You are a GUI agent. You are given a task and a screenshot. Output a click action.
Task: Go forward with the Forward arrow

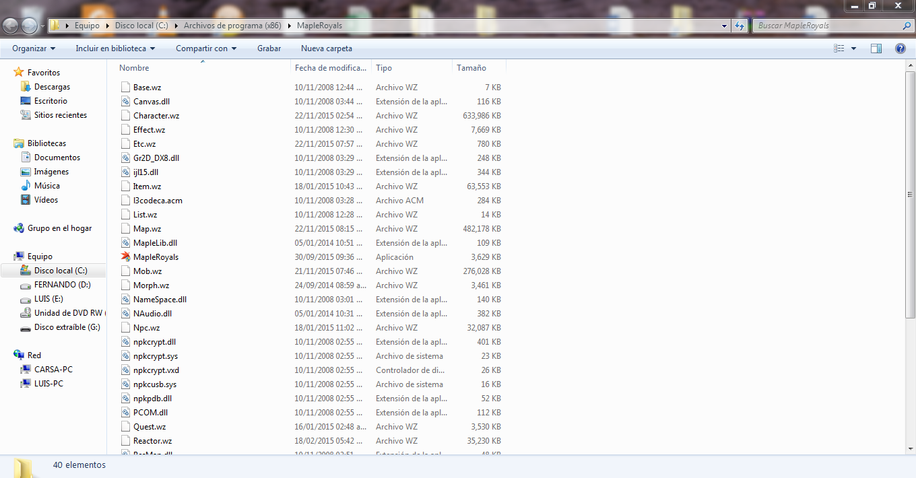pos(29,26)
